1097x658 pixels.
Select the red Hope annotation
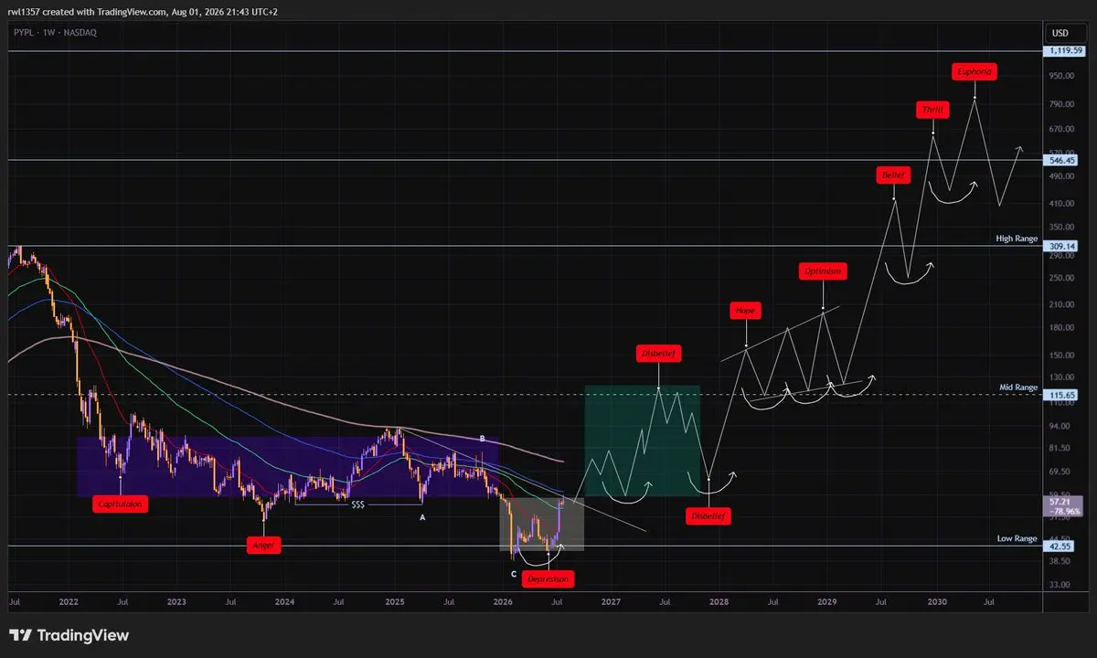pyautogui.click(x=745, y=311)
